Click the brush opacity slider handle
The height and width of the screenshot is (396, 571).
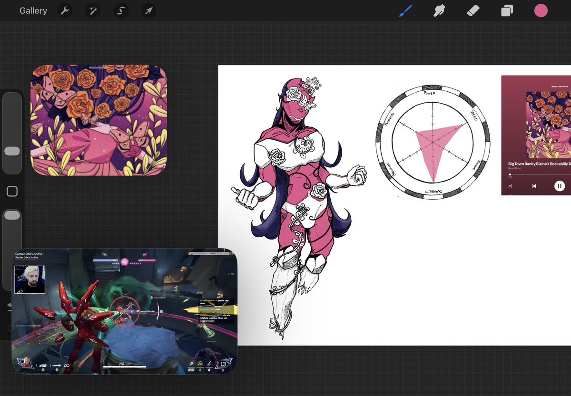pos(12,215)
